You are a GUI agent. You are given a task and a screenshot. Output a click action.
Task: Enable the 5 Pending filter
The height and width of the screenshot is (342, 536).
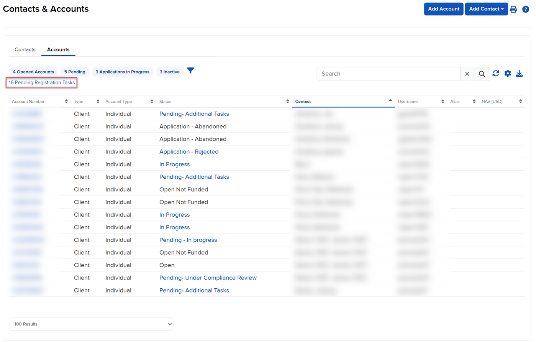pyautogui.click(x=74, y=72)
